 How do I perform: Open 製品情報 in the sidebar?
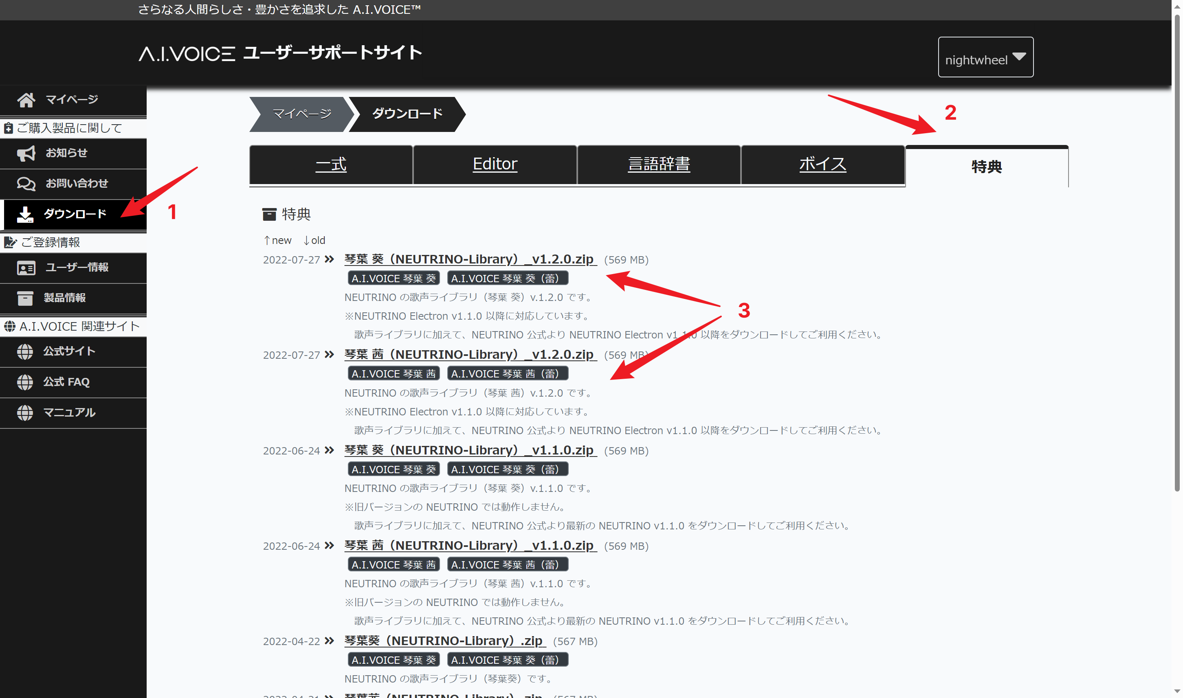pos(73,298)
